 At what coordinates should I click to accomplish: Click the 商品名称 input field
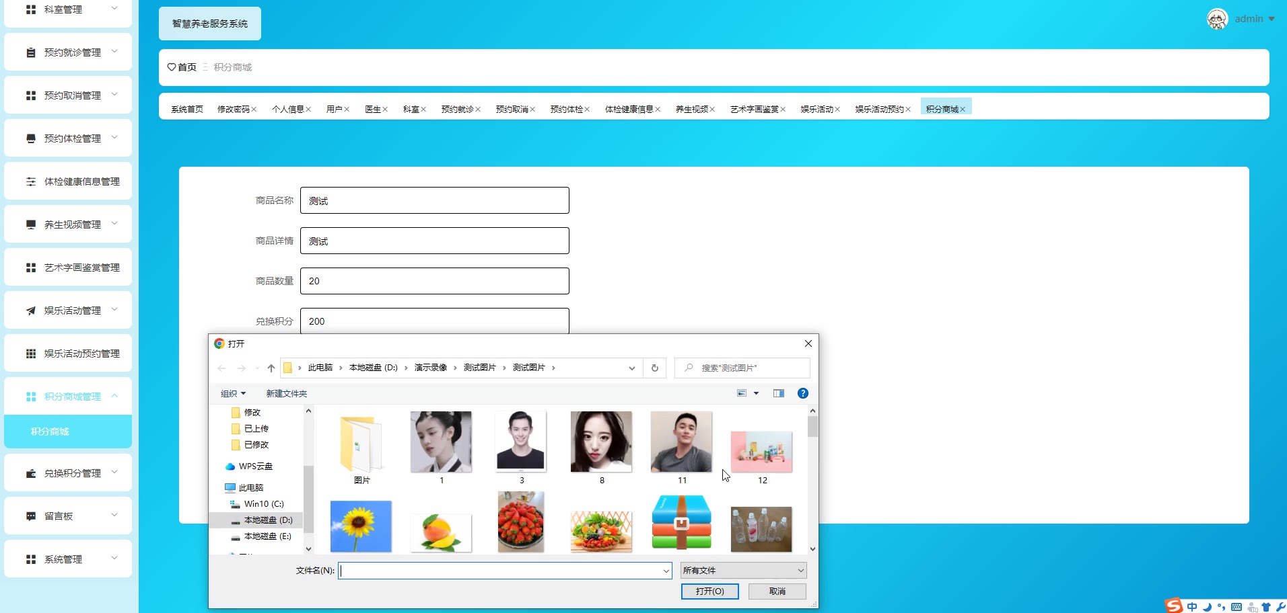pyautogui.click(x=435, y=200)
